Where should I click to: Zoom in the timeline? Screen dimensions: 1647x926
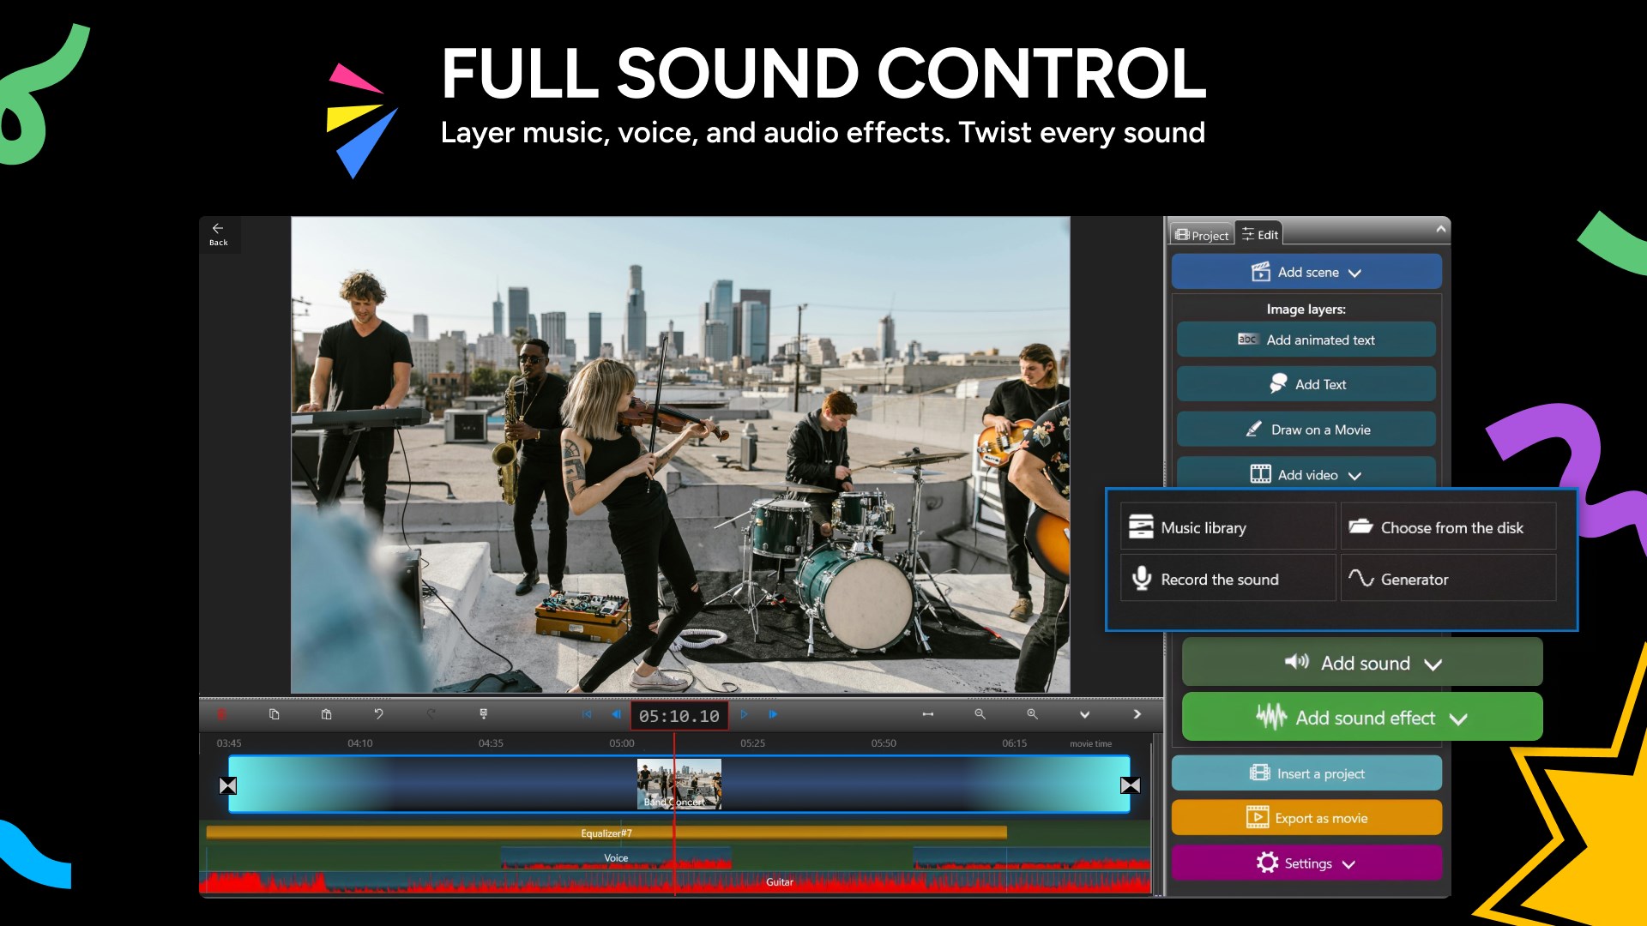click(x=1033, y=714)
